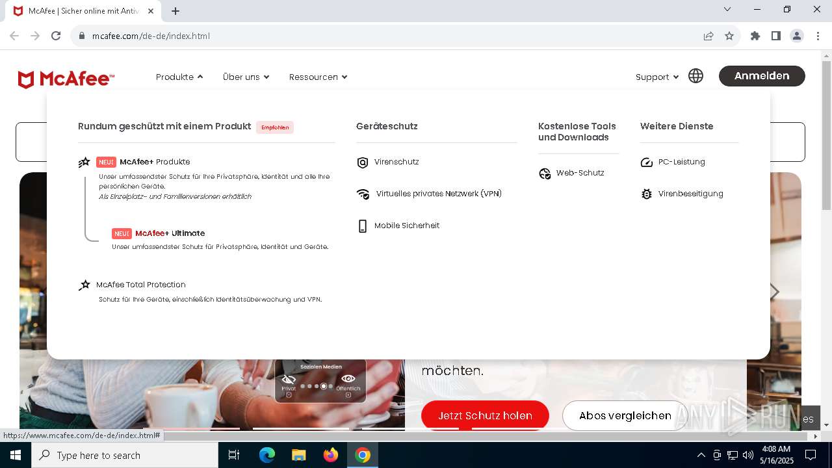Collapse the Produkte menu
832x468 pixels.
(179, 77)
